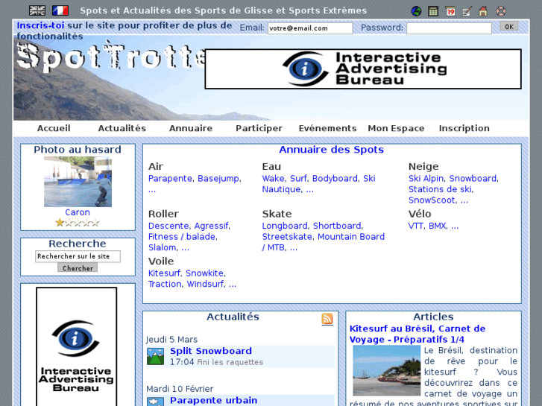Screen dimensions: 542x406
Task: Open Kitesurf au Brésil article title
Action: pos(417,334)
